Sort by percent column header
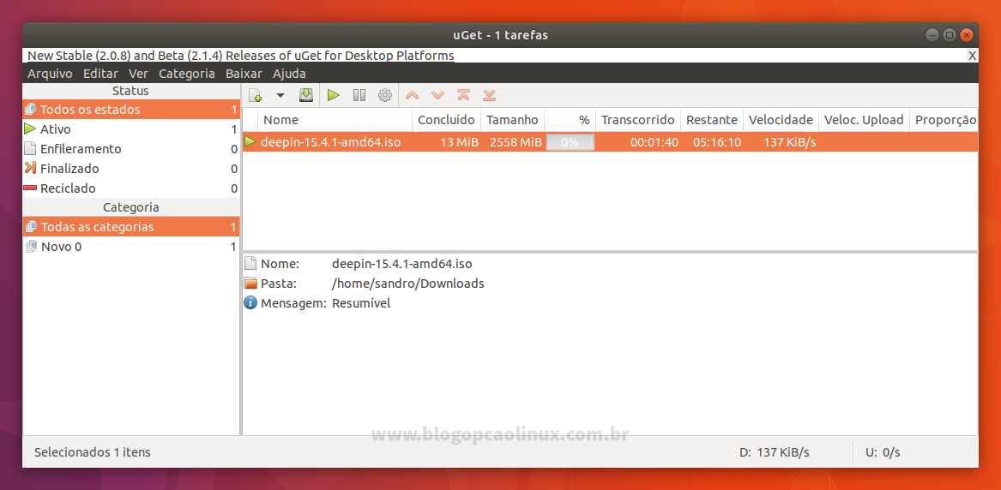The width and height of the screenshot is (1001, 490). [x=570, y=120]
